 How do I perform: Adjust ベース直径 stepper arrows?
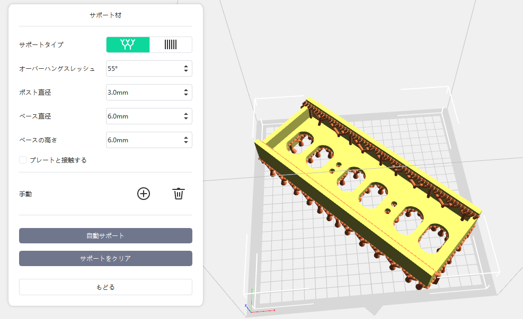[x=186, y=116]
